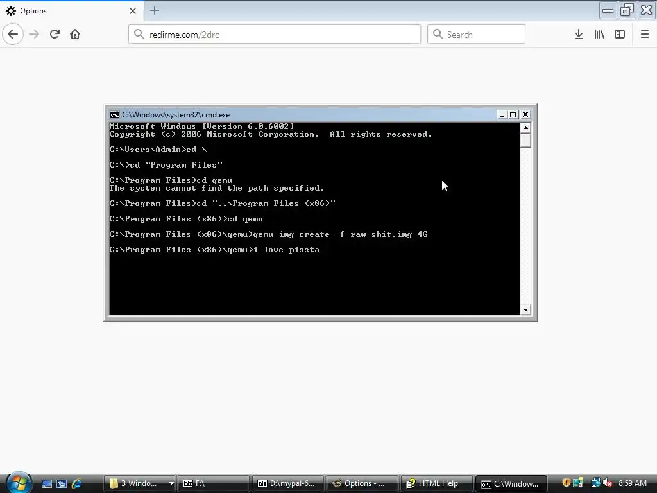Click 'The system cannot find the path specified.'
The height and width of the screenshot is (493, 657).
pos(217,188)
